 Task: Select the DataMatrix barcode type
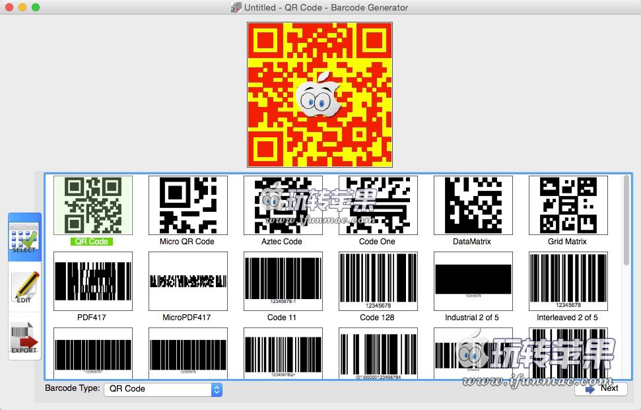point(473,205)
